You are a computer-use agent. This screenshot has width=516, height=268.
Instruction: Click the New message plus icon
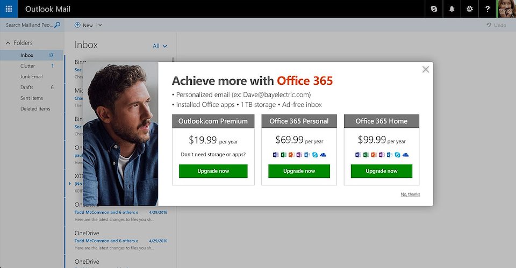[77, 25]
